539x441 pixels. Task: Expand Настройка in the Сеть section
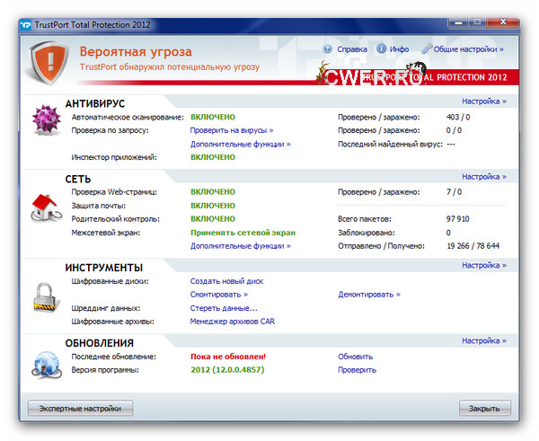pos(483,177)
